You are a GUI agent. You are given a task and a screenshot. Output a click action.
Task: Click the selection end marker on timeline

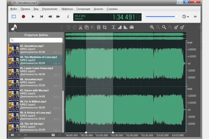(113, 132)
